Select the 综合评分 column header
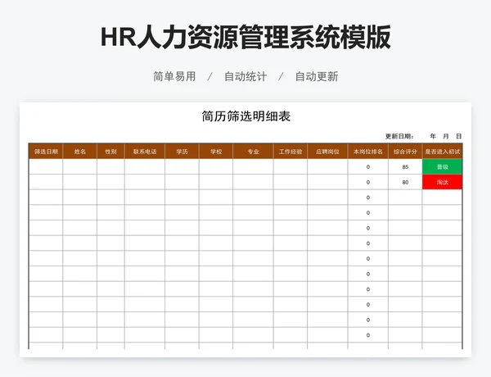This screenshot has width=491, height=377. [405, 152]
